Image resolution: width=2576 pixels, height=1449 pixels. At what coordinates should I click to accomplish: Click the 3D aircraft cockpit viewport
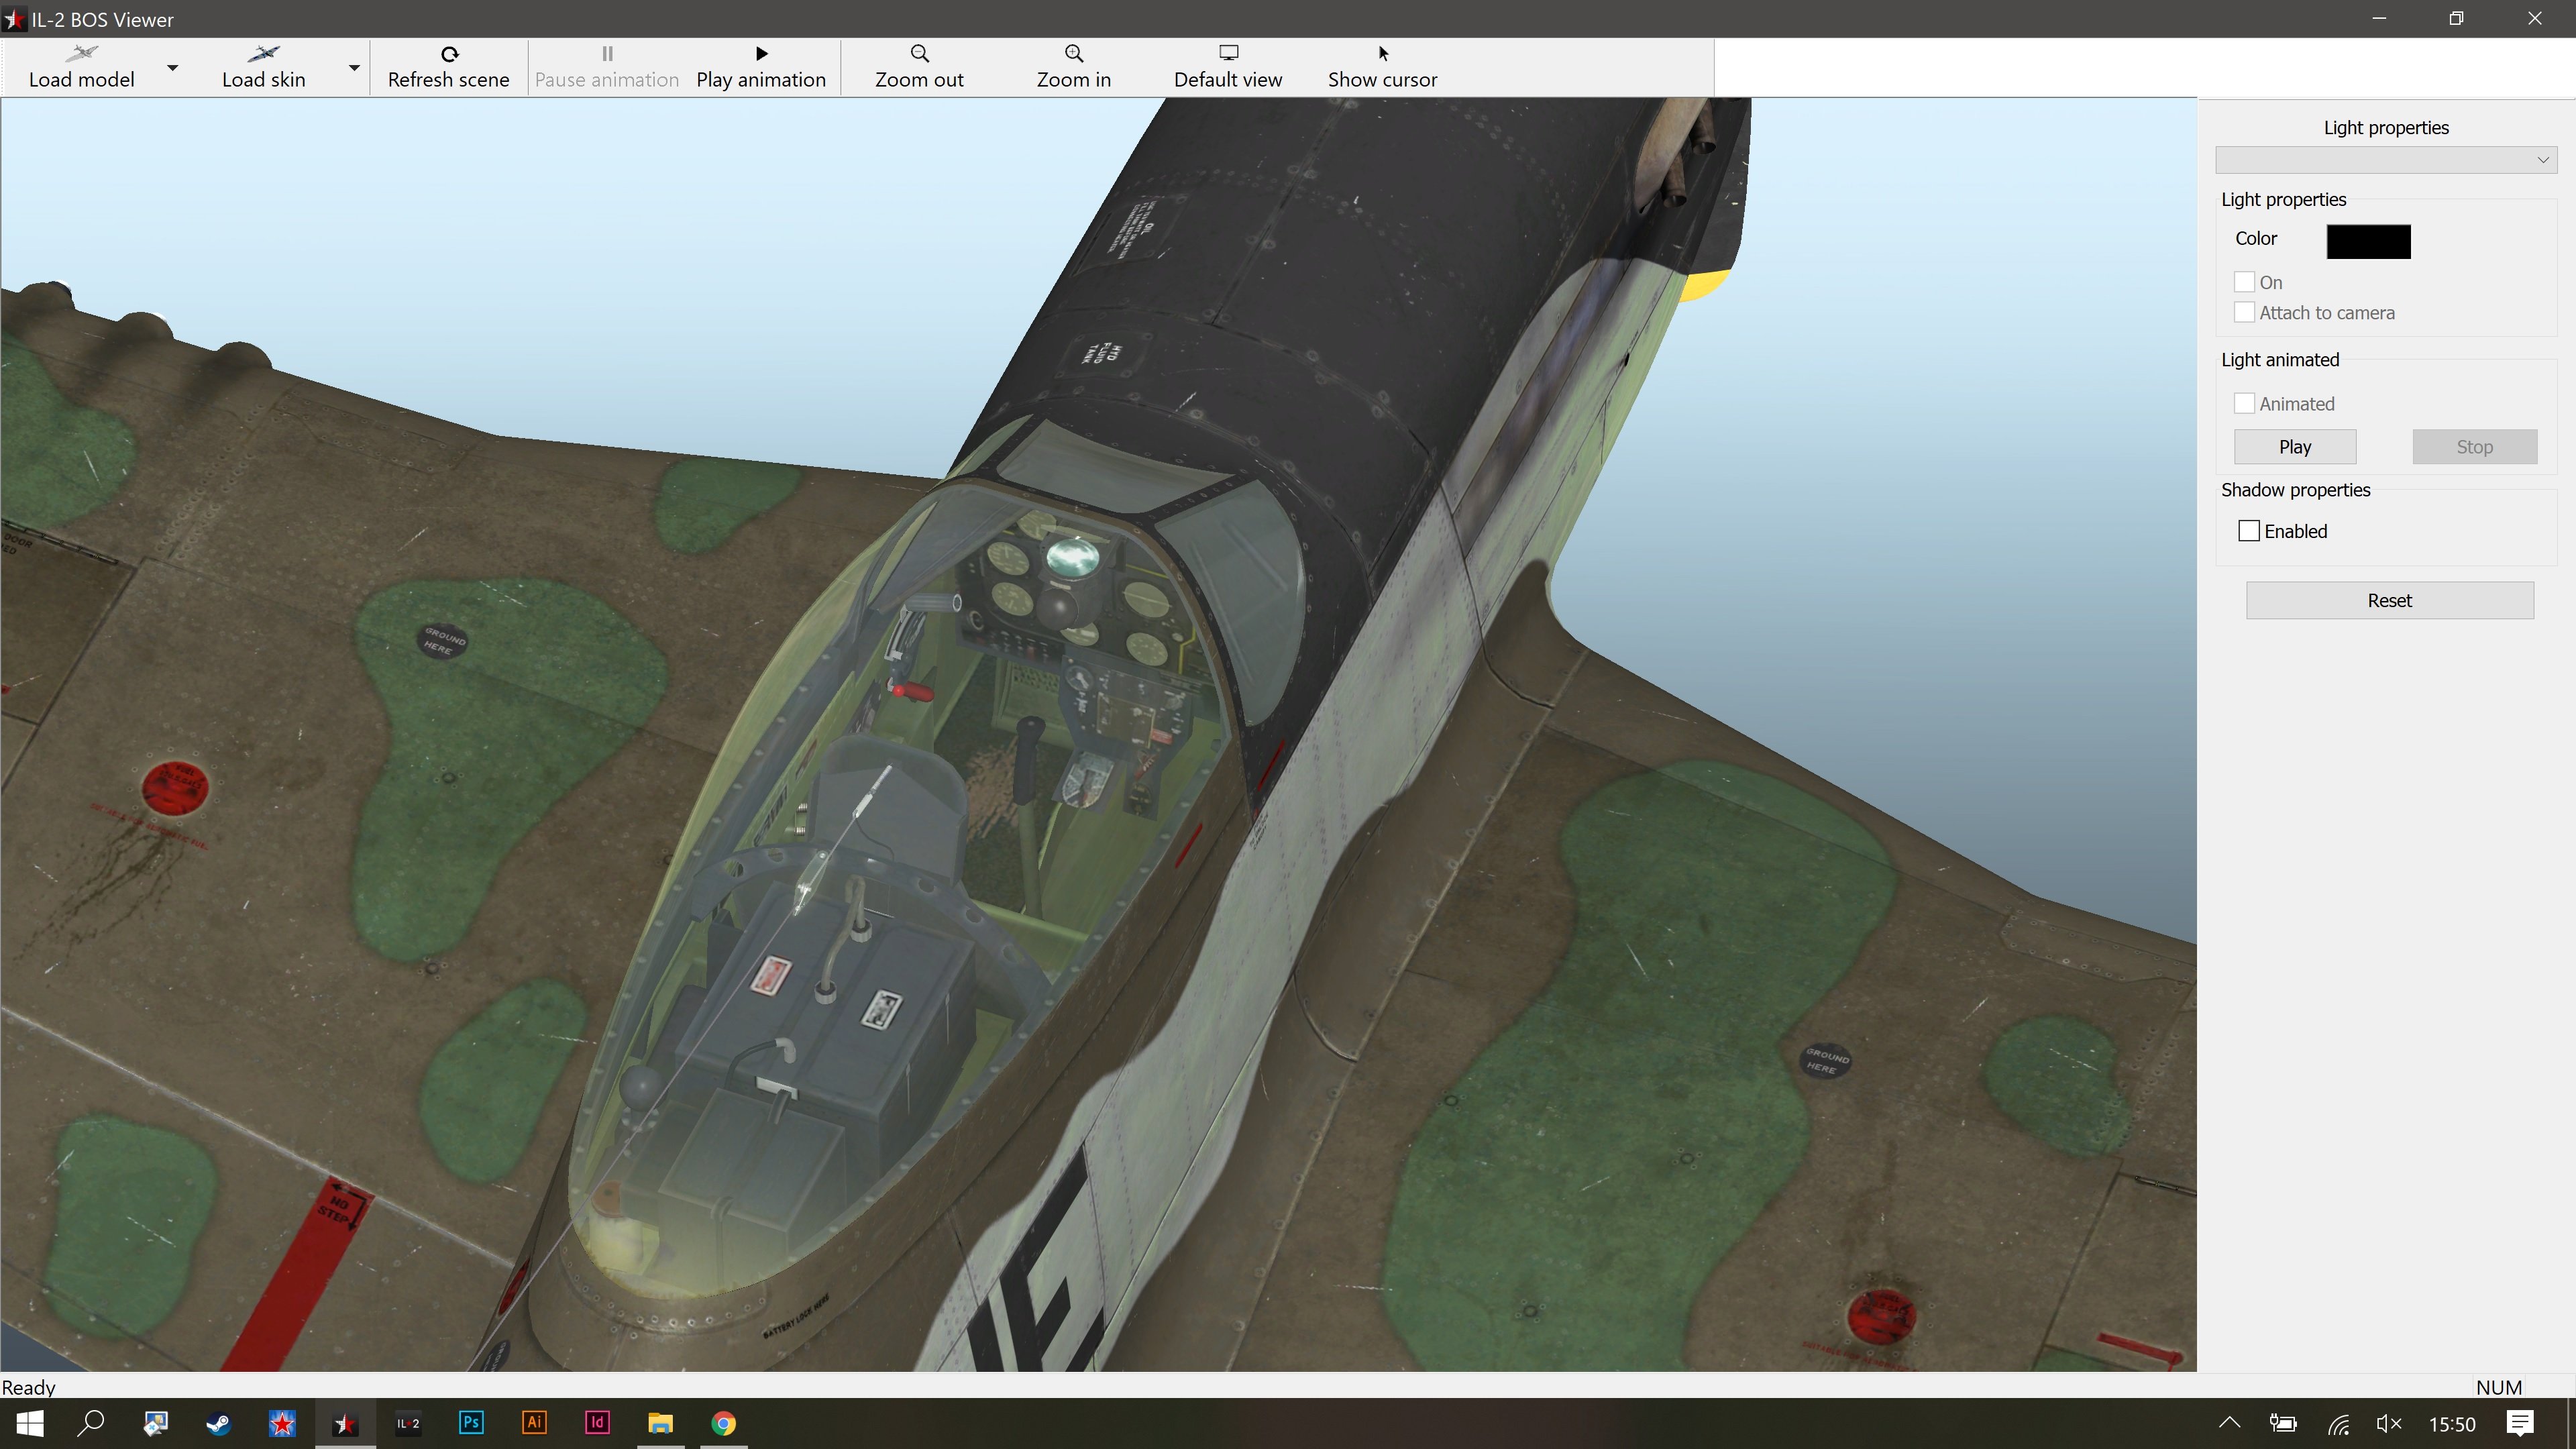tap(1098, 734)
